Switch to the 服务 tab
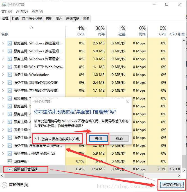 click(86, 19)
